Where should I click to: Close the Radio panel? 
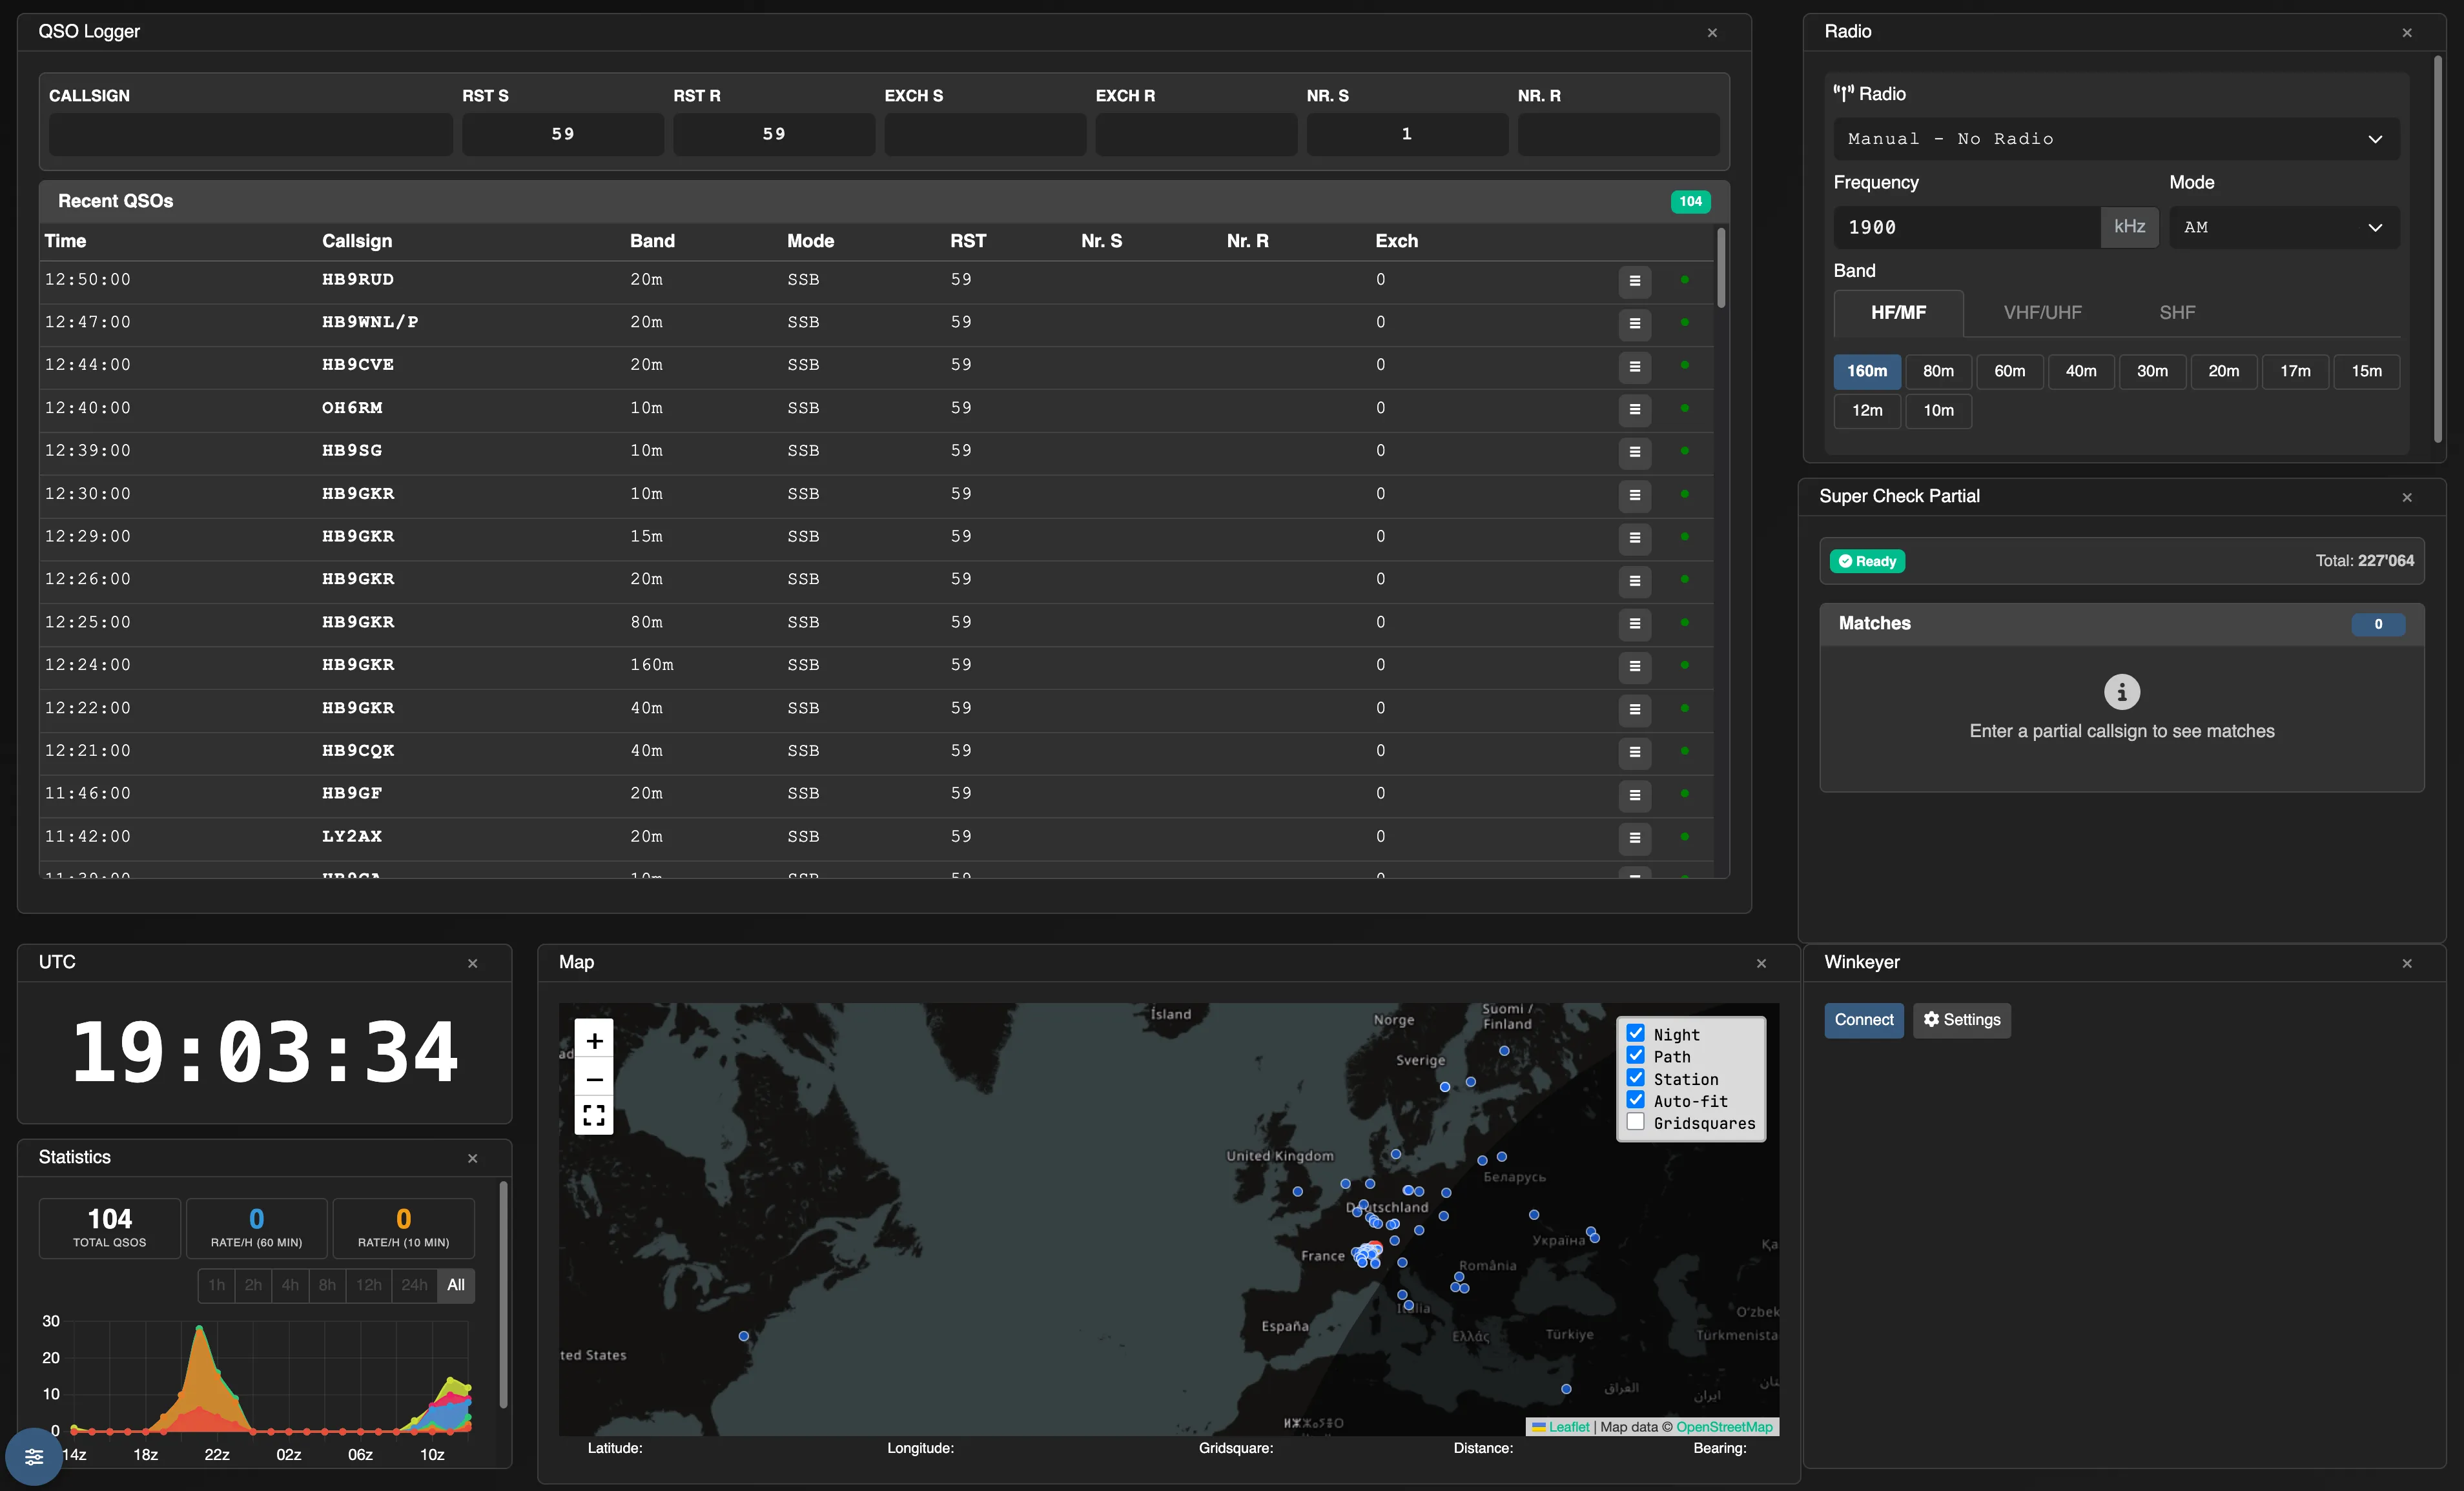click(2407, 33)
